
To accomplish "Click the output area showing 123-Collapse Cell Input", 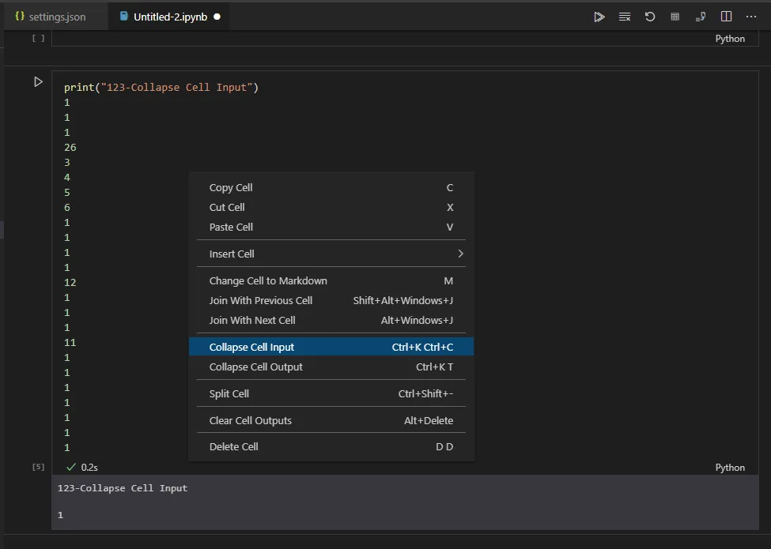I will click(x=123, y=488).
